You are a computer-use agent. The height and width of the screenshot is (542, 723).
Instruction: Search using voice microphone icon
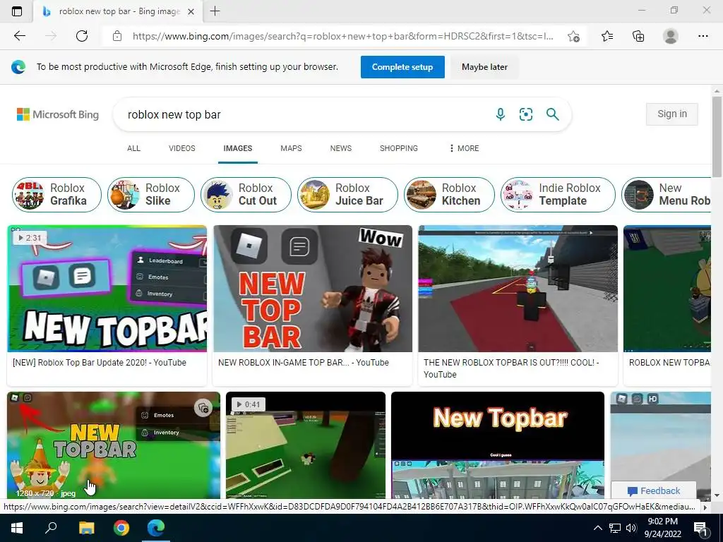coord(501,114)
